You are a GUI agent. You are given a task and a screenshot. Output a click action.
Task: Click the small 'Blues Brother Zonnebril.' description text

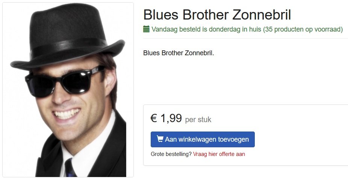coord(179,53)
